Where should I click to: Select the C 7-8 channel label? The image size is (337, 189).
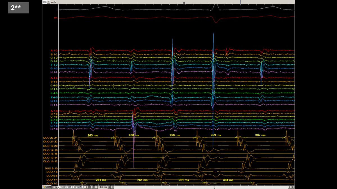(54, 117)
